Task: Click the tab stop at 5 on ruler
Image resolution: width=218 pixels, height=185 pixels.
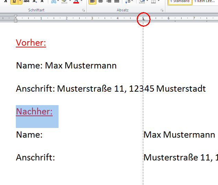Action: click(x=143, y=19)
